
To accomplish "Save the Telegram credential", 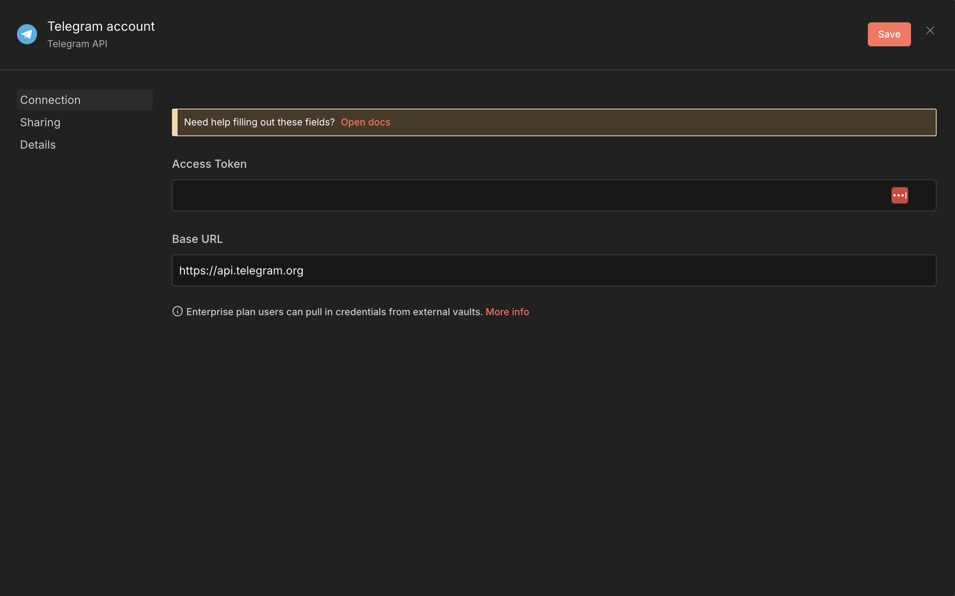I will 889,34.
